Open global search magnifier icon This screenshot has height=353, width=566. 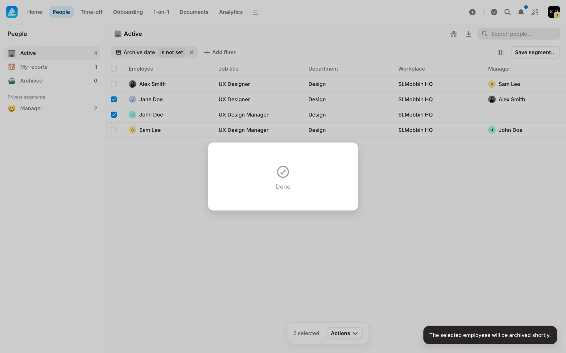click(507, 12)
